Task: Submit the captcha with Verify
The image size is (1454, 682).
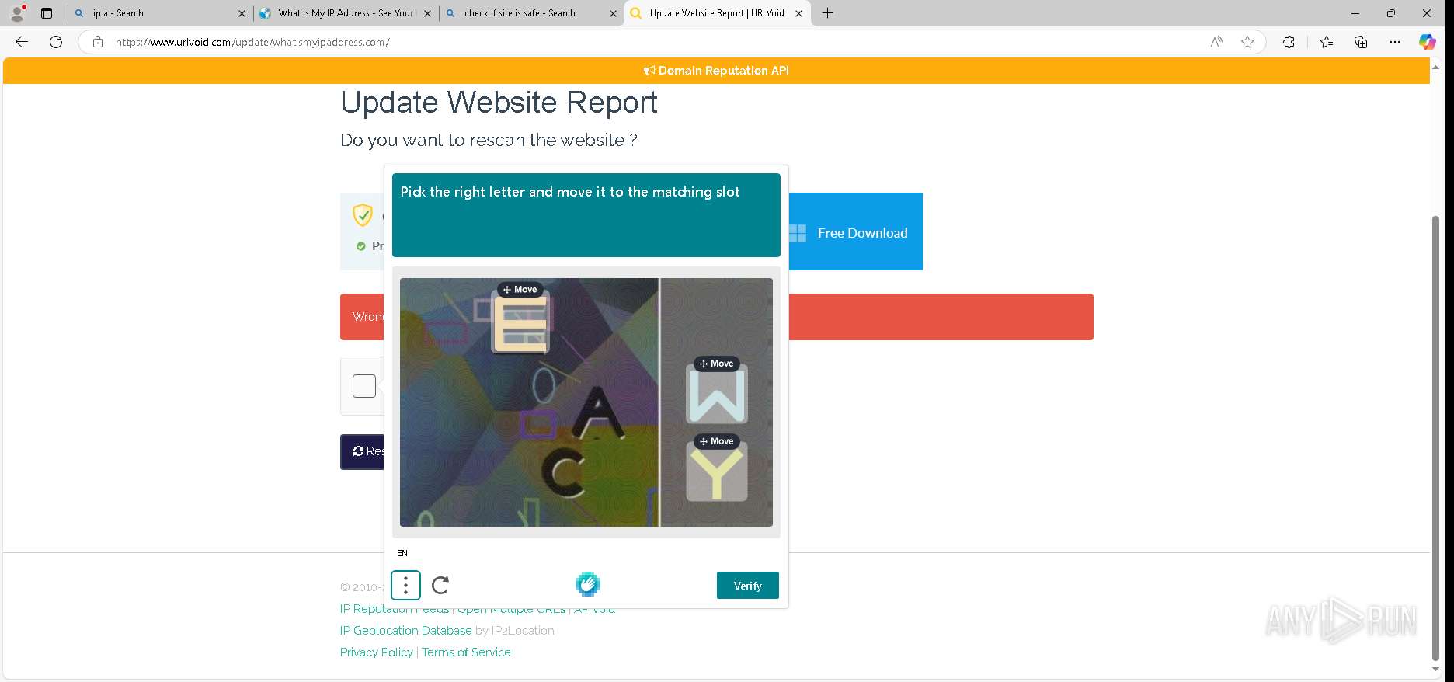Action: [747, 586]
